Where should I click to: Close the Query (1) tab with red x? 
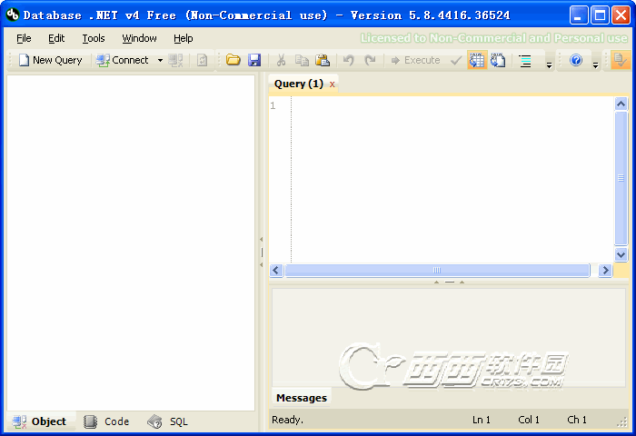333,84
